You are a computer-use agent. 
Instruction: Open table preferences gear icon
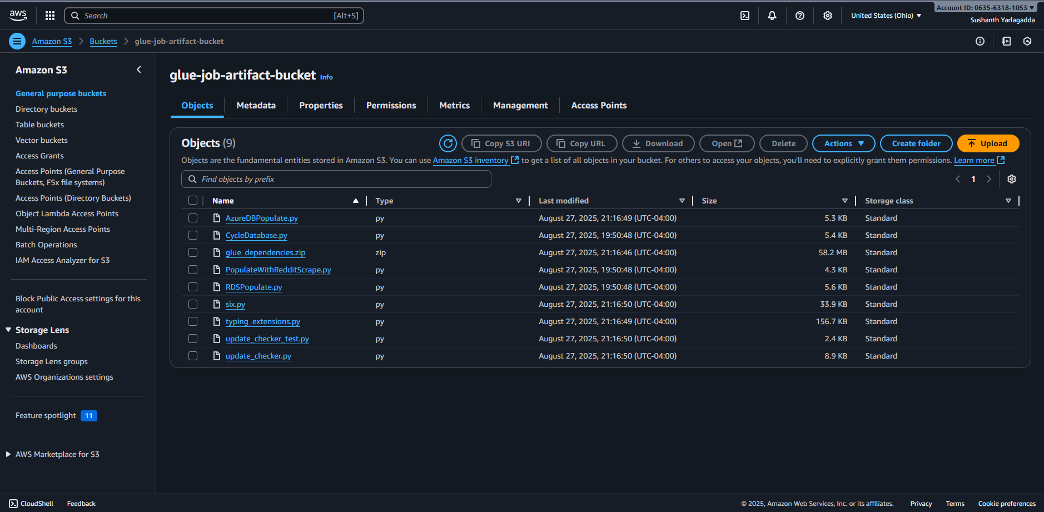pyautogui.click(x=1012, y=179)
